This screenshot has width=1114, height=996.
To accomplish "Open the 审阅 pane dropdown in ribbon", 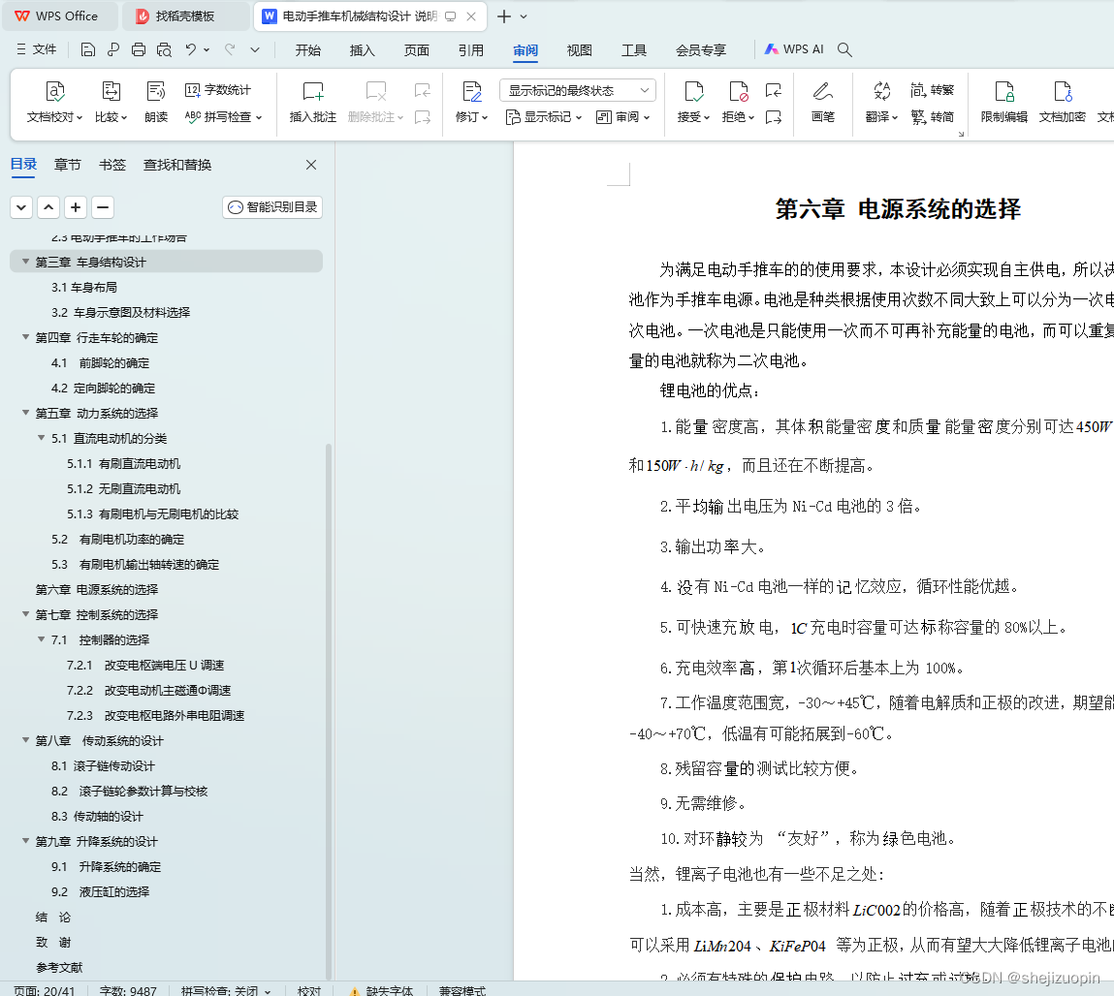I will pos(623,117).
